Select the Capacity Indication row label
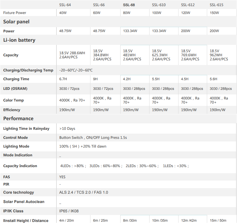The height and width of the screenshot is (224, 237). coord(20,166)
